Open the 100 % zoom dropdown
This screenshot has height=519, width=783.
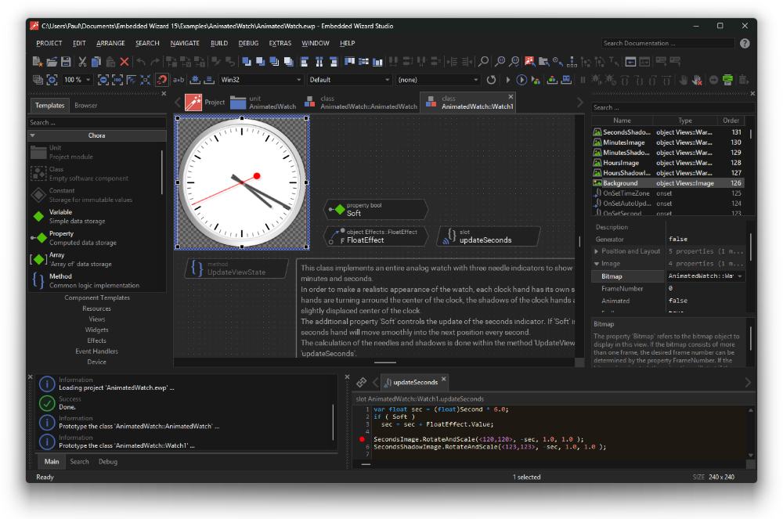(x=77, y=79)
